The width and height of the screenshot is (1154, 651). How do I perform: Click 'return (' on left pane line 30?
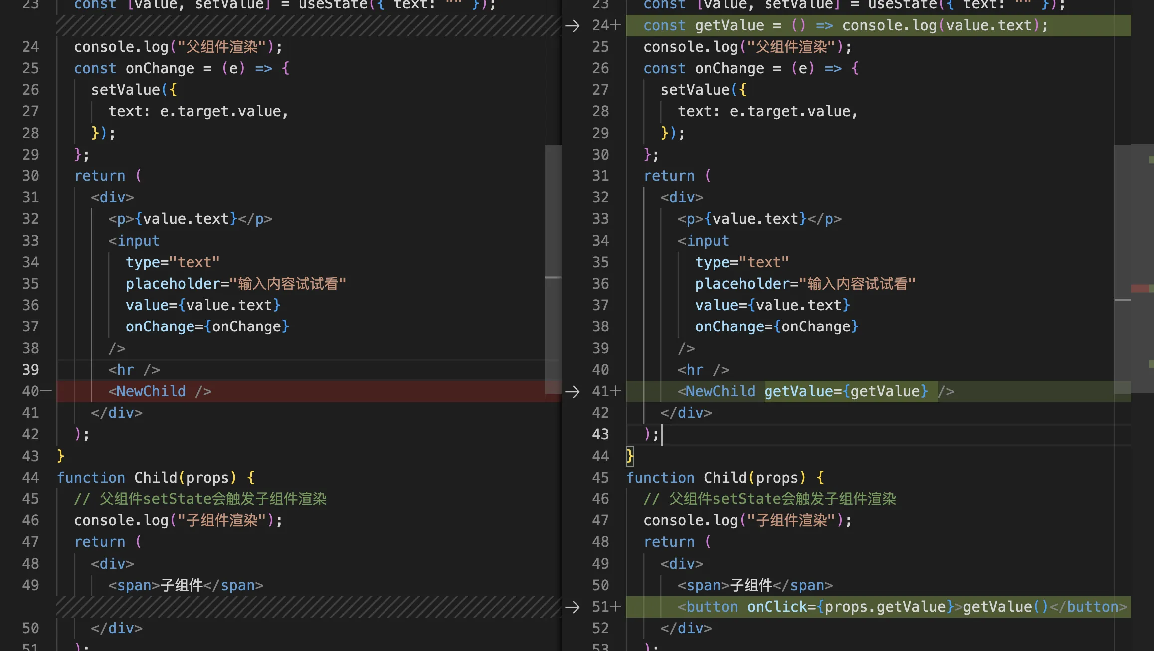click(108, 176)
